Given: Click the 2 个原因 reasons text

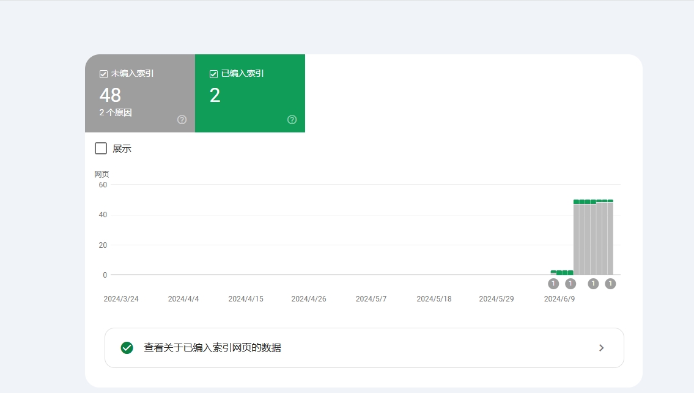Looking at the screenshot, I should [x=116, y=113].
